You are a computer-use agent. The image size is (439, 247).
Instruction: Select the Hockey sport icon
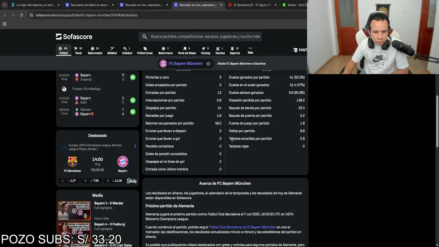206,50
